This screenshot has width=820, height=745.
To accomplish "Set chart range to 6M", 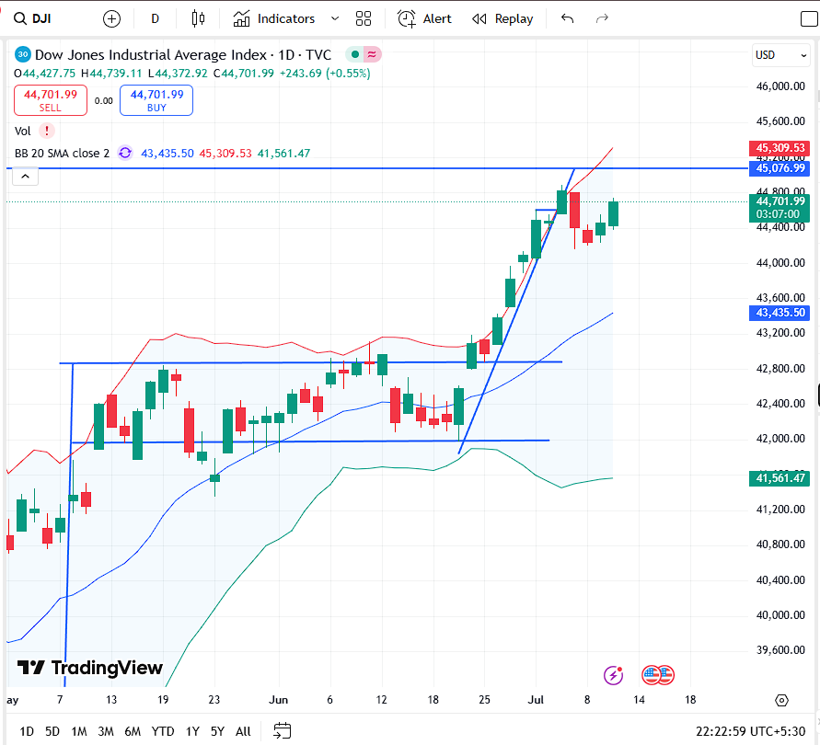I will (x=133, y=731).
